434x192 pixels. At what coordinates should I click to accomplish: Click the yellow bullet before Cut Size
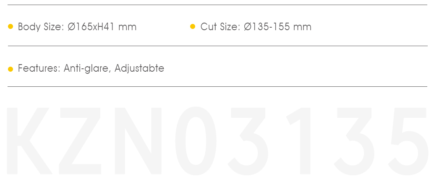193,26
